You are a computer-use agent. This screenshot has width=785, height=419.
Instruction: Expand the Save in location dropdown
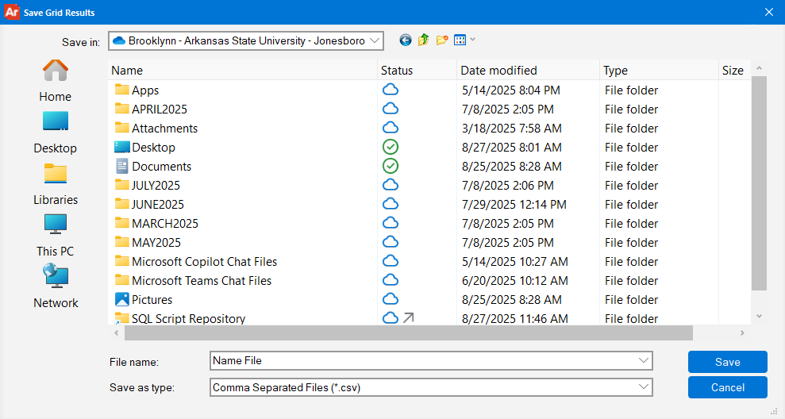375,41
